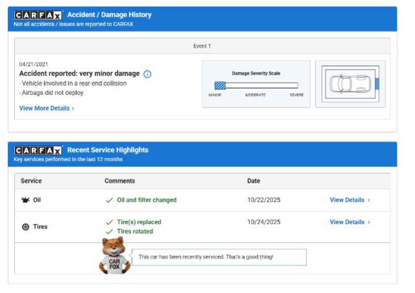Click the checkmark beside Tires rotated

click(109, 232)
